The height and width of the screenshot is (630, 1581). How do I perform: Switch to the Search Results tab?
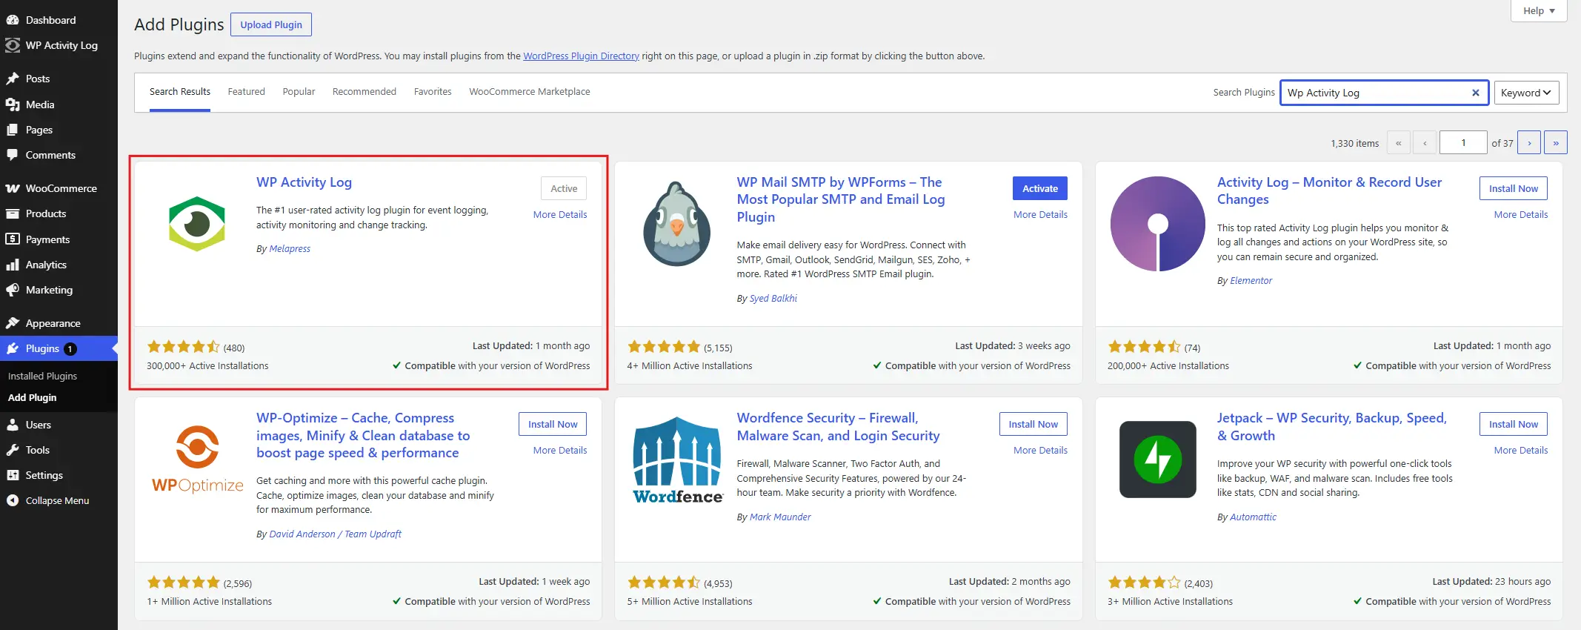[x=180, y=92]
